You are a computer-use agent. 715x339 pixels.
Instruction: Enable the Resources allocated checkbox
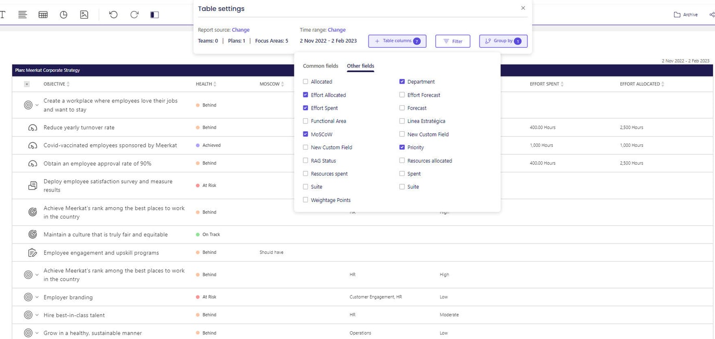[402, 160]
